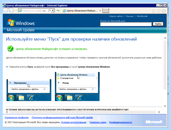The width and height of the screenshot is (171, 130).
Task: Minimize the Internet Explorer window
Action: click(x=158, y=5)
